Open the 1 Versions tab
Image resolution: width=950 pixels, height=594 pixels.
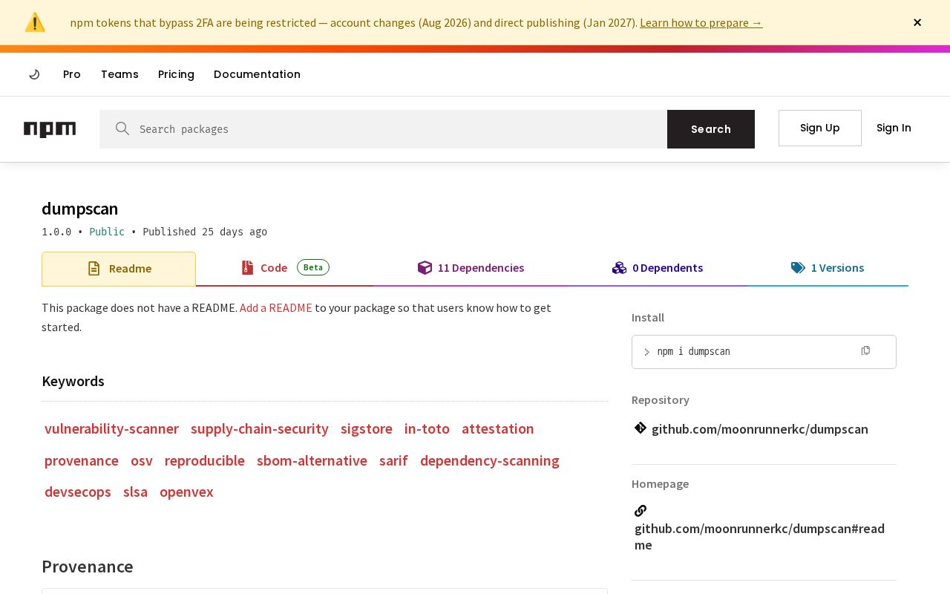point(828,268)
